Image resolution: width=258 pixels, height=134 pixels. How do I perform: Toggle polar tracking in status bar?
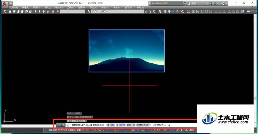pos(108,130)
